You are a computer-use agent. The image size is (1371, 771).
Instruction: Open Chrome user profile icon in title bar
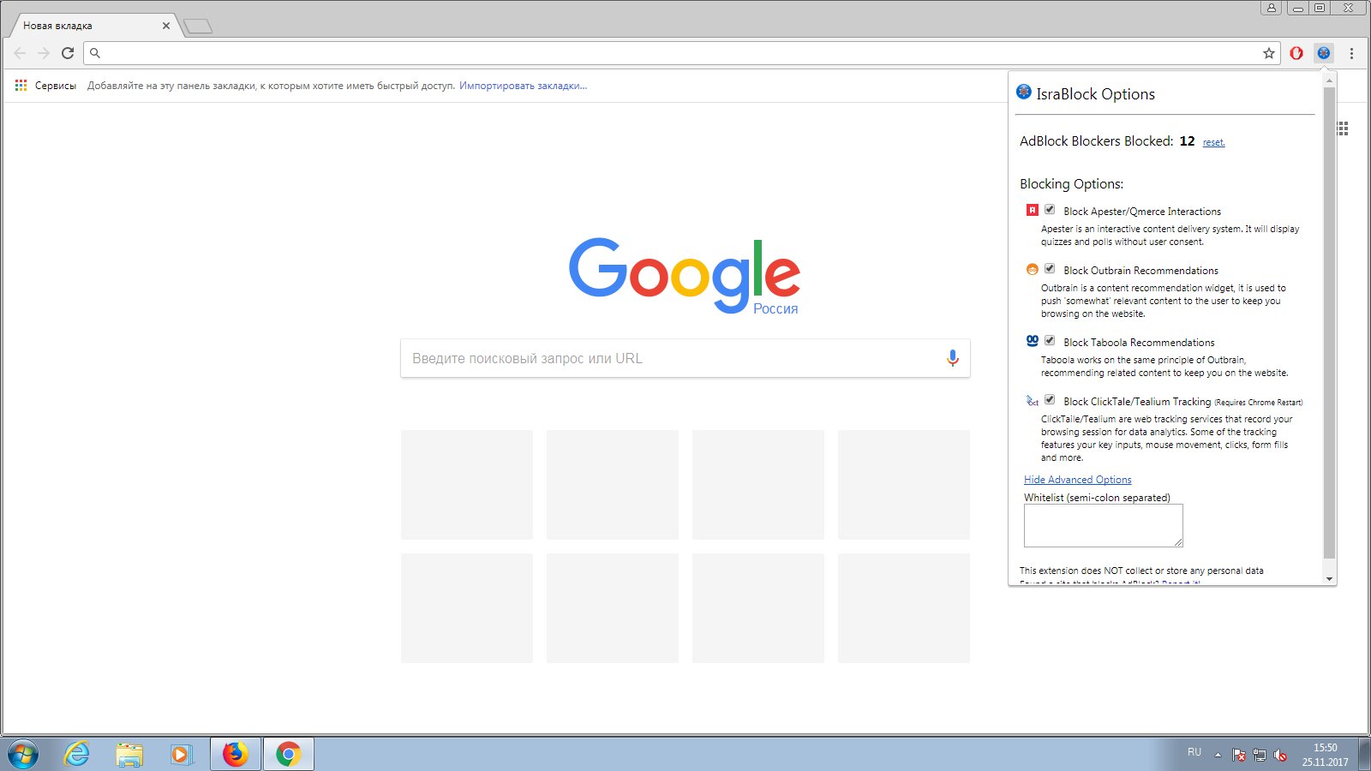coord(1271,8)
